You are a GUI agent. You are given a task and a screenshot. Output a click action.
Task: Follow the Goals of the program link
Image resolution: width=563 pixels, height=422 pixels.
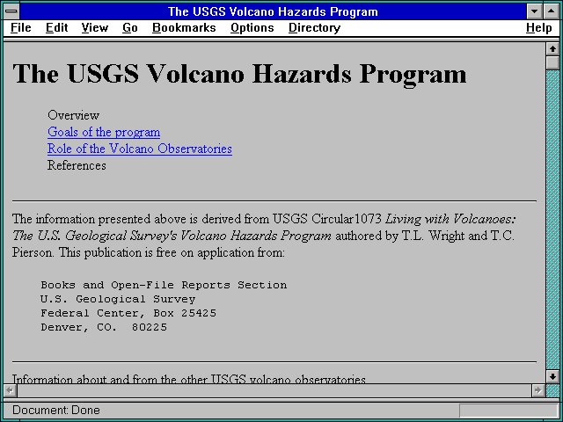[104, 132]
